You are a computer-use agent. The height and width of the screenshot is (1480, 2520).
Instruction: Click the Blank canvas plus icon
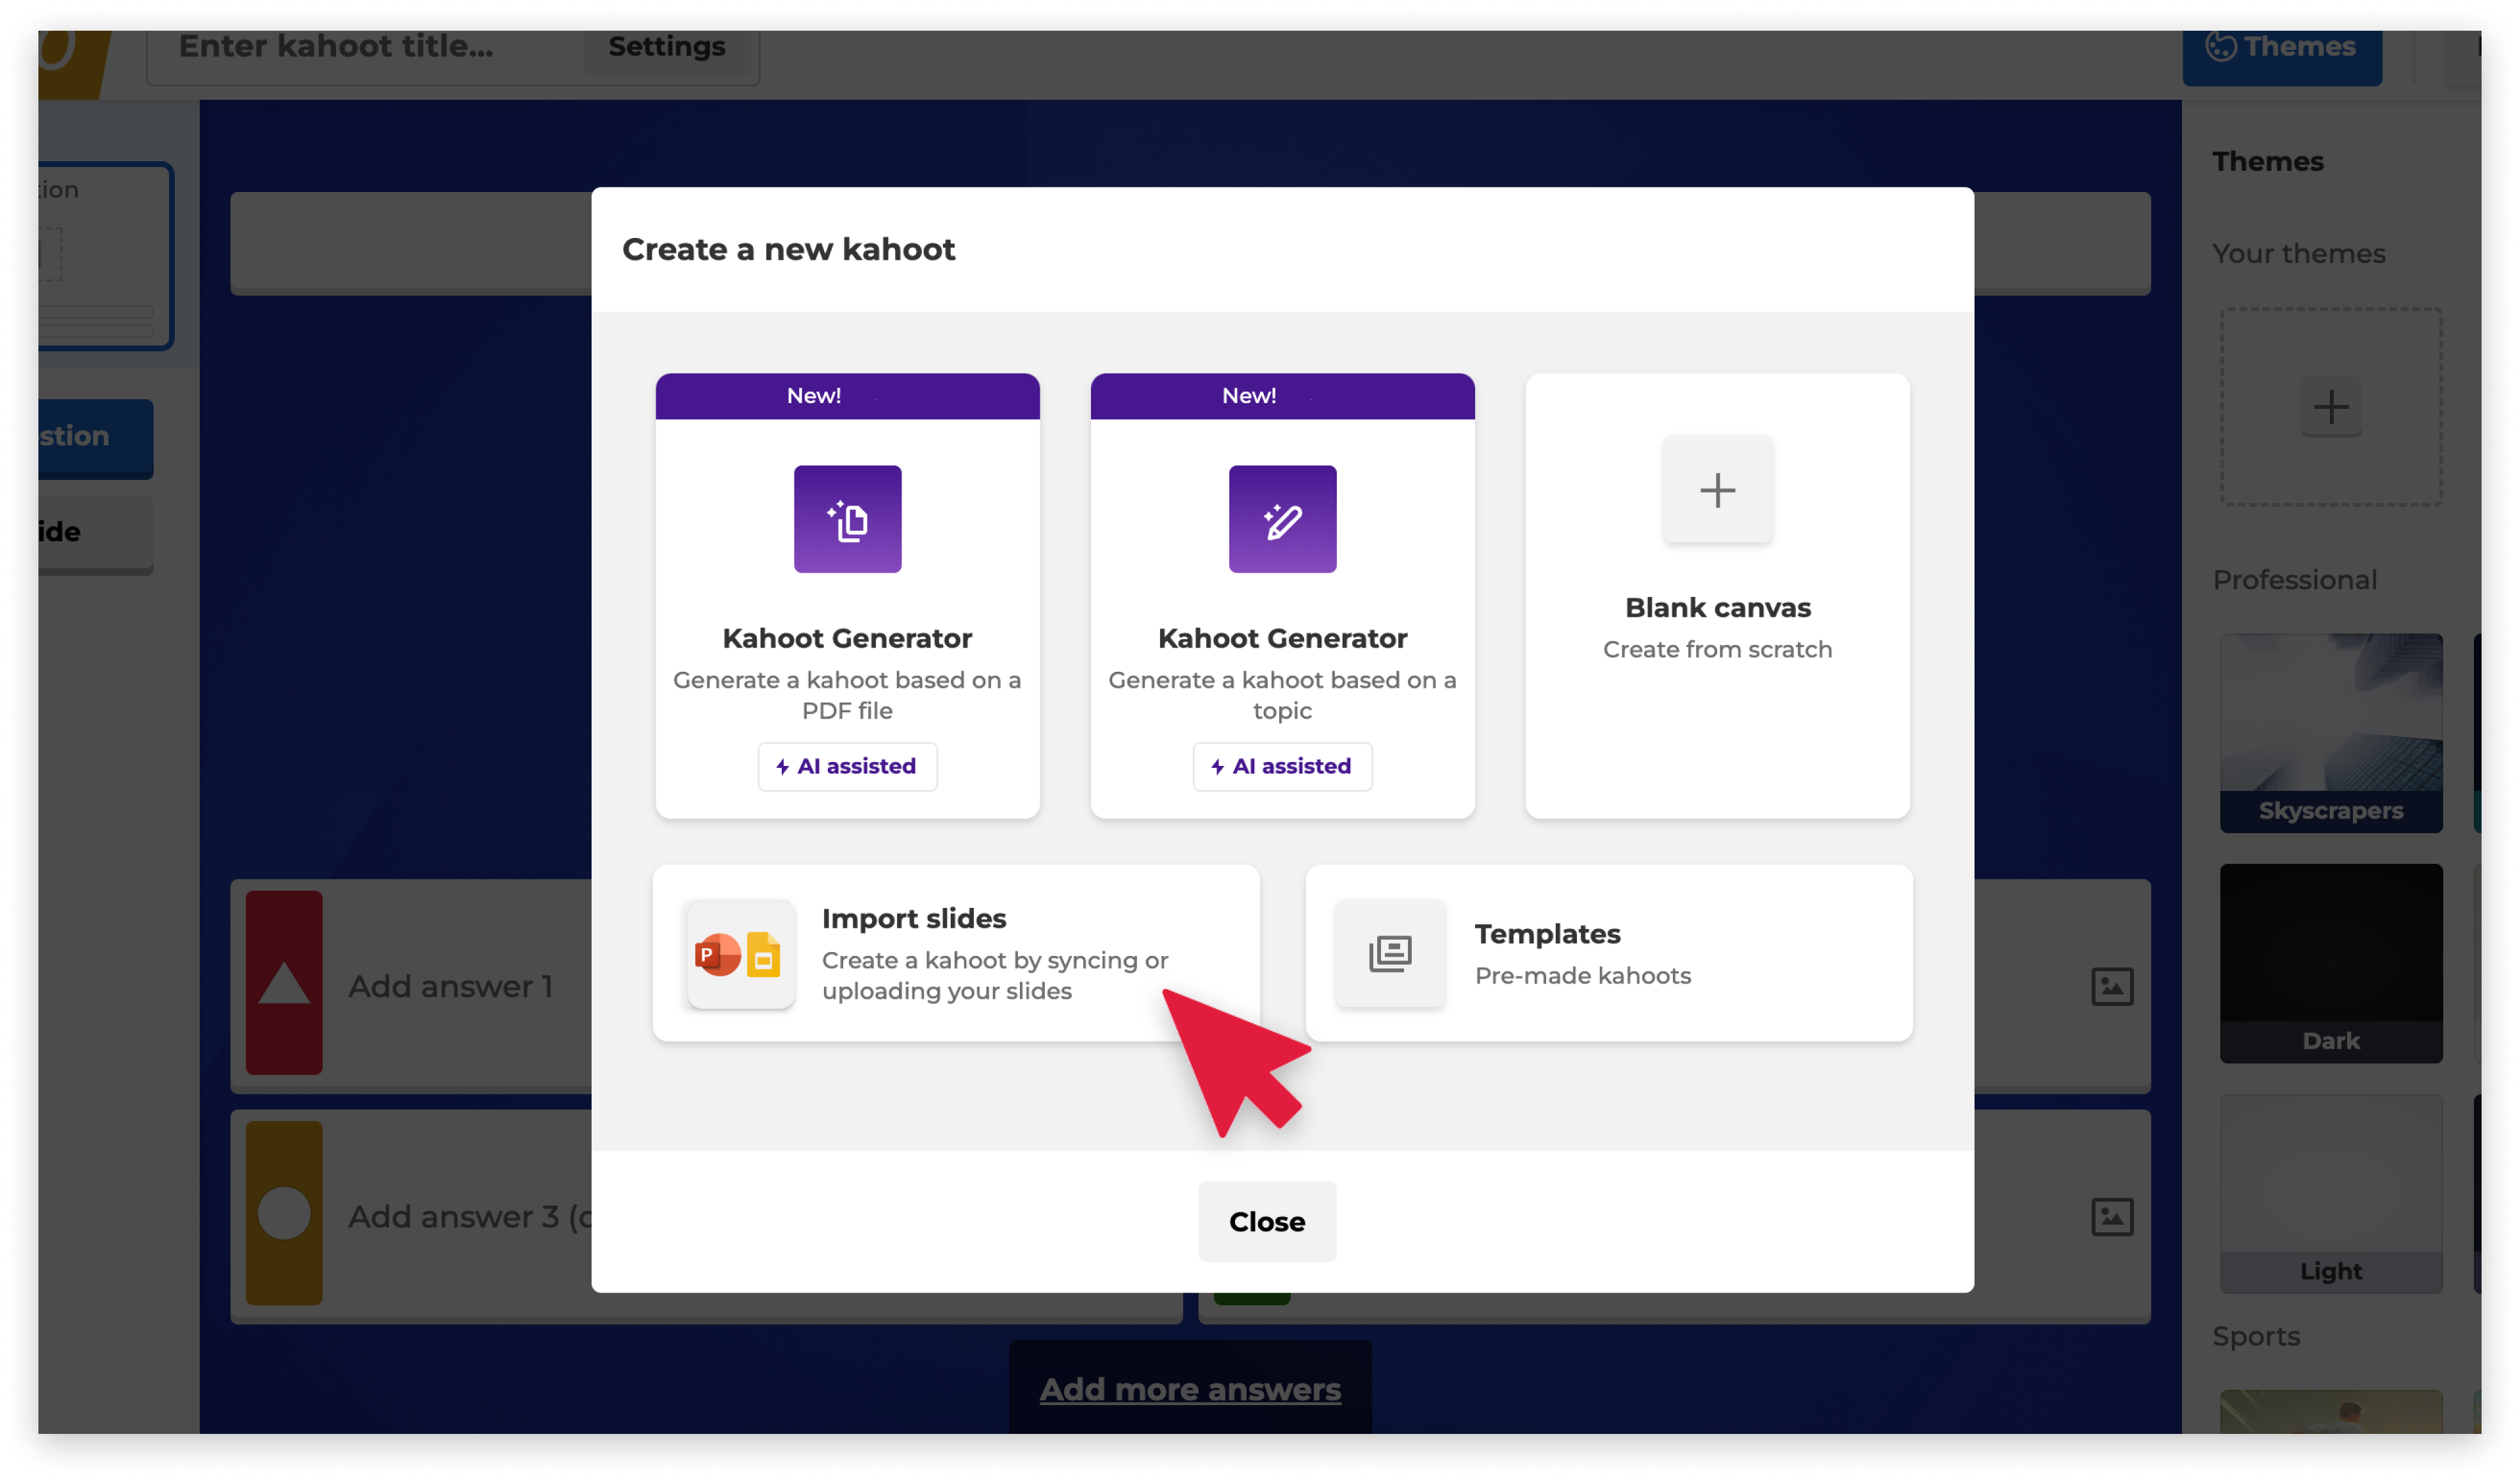[1717, 489]
